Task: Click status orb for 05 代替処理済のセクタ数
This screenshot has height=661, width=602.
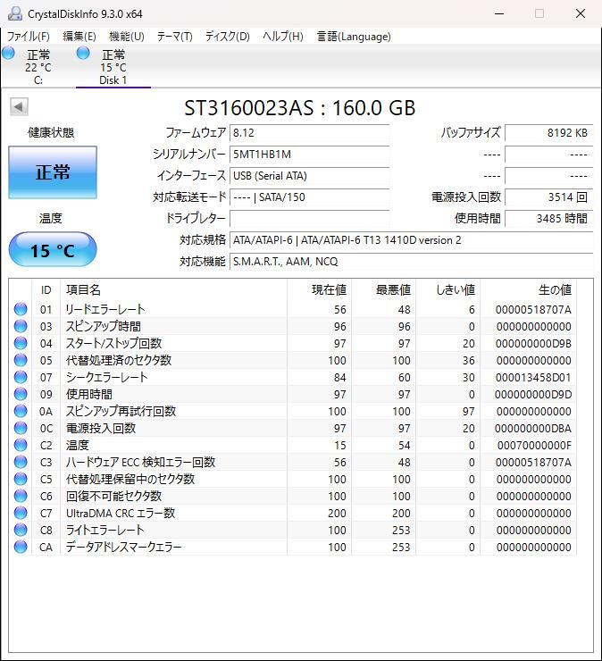Action: click(x=21, y=361)
